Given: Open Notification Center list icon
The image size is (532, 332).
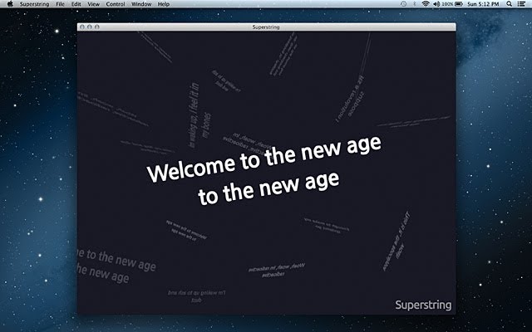Looking at the screenshot, I should click(x=521, y=4).
